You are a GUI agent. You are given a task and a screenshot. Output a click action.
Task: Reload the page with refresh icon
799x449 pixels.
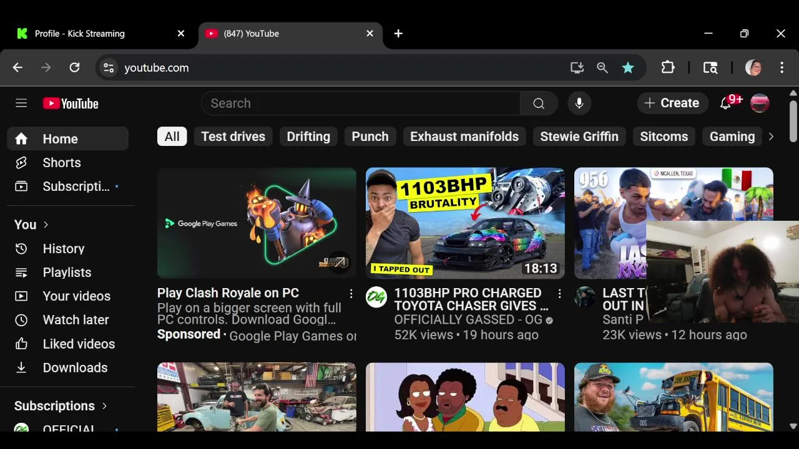tap(74, 67)
